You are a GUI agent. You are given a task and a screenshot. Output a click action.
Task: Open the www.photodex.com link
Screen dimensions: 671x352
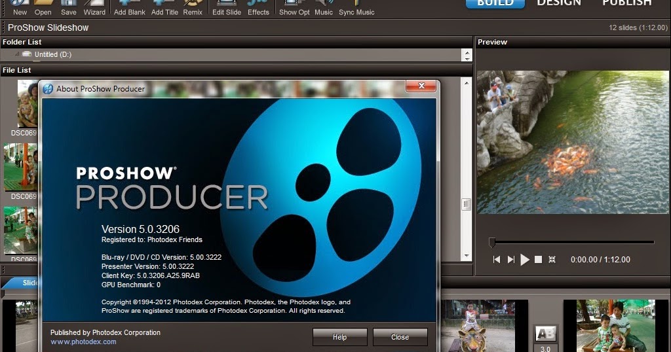[83, 342]
